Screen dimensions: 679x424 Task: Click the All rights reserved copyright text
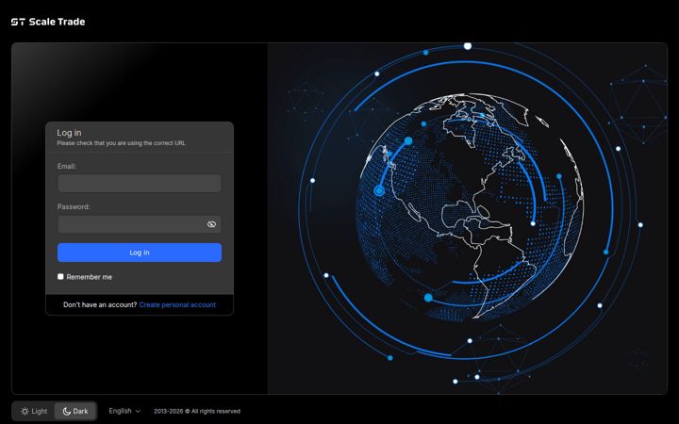coord(197,411)
